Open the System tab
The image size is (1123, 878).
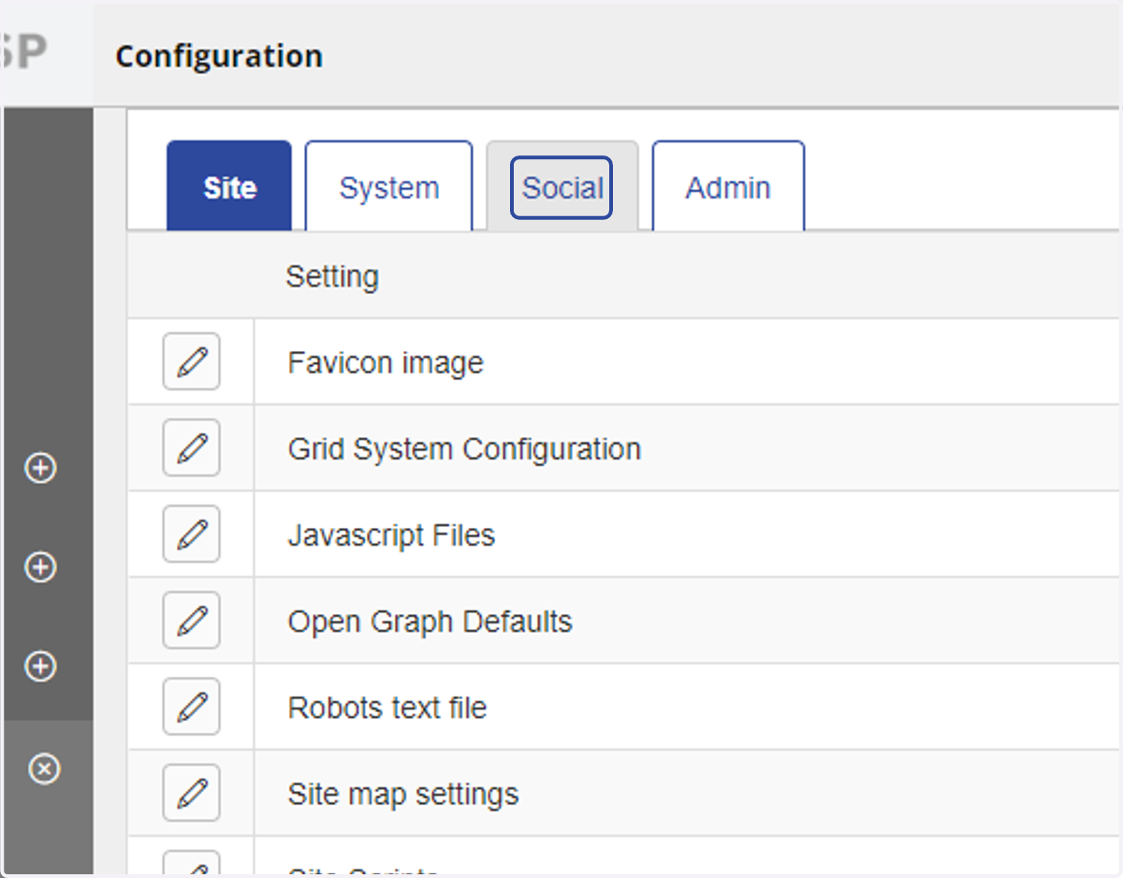pyautogui.click(x=388, y=186)
